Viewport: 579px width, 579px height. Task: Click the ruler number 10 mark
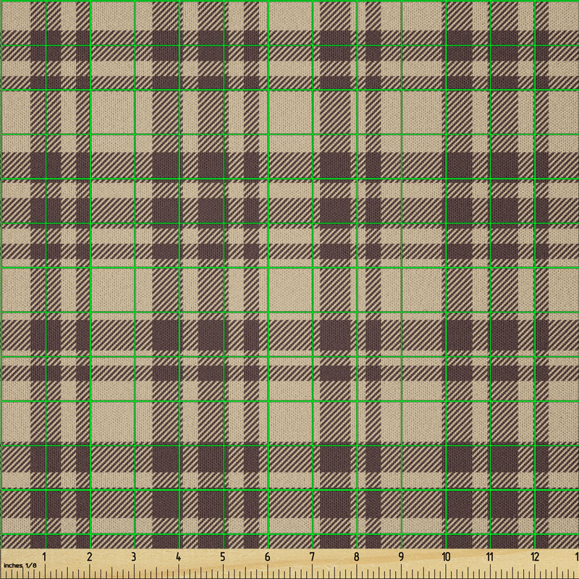point(446,557)
